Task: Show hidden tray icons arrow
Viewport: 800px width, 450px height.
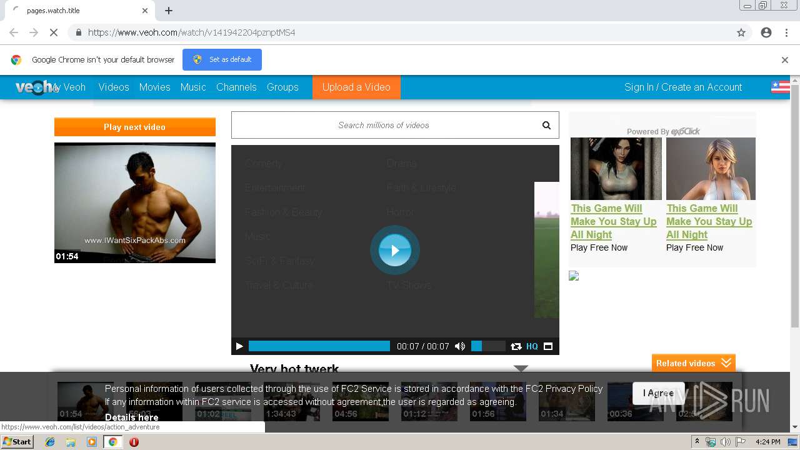Action: (697, 442)
